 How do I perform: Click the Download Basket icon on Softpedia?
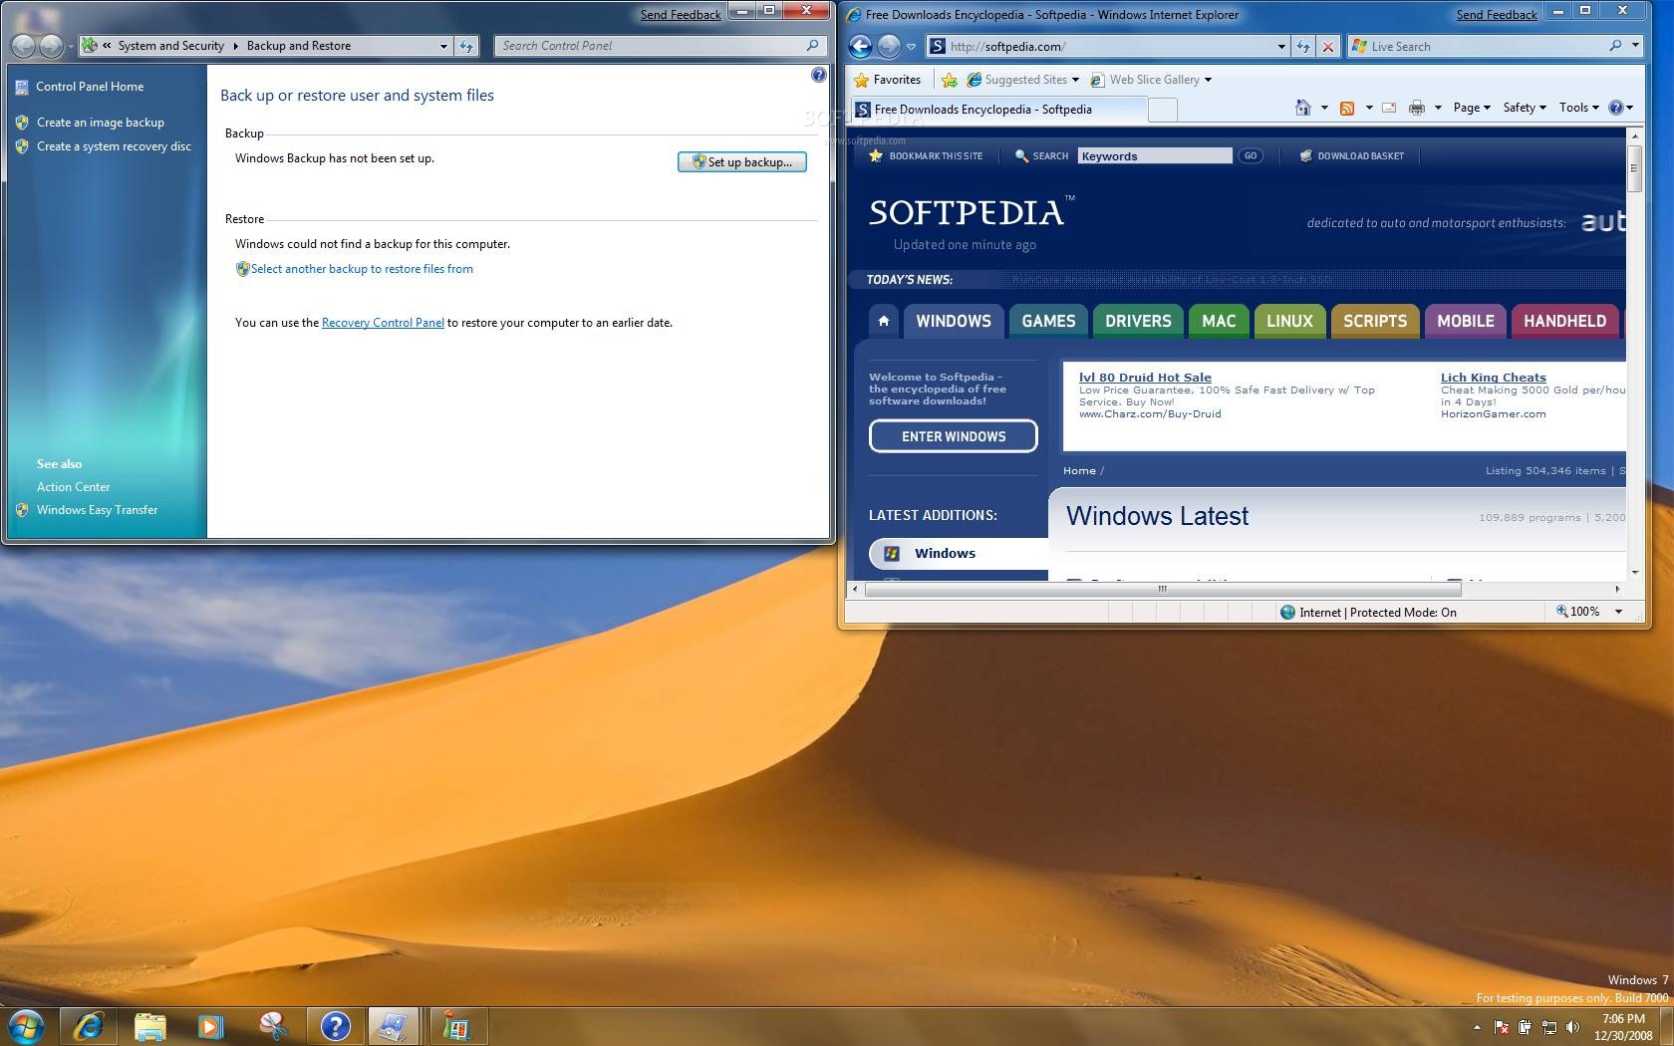(x=1305, y=155)
